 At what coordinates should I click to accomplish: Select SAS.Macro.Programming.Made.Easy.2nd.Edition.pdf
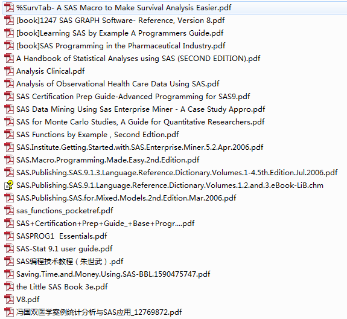pos(108,160)
